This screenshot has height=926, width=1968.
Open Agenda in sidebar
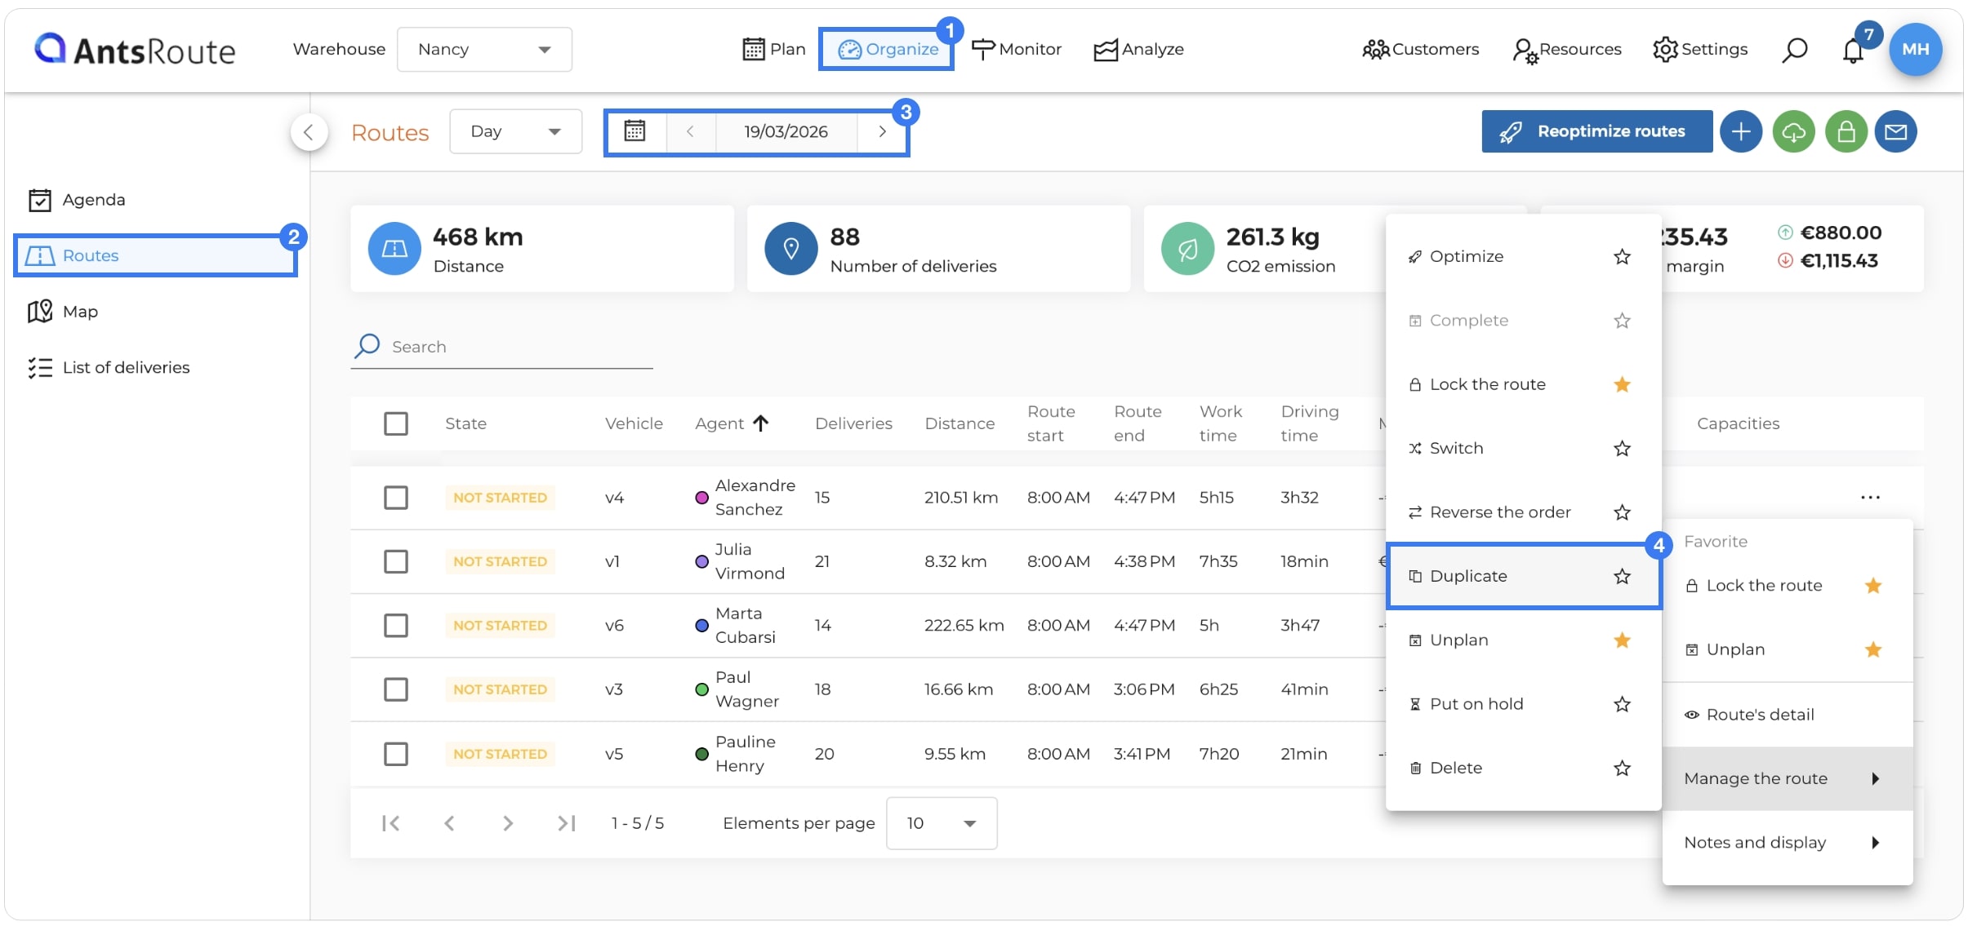(76, 200)
